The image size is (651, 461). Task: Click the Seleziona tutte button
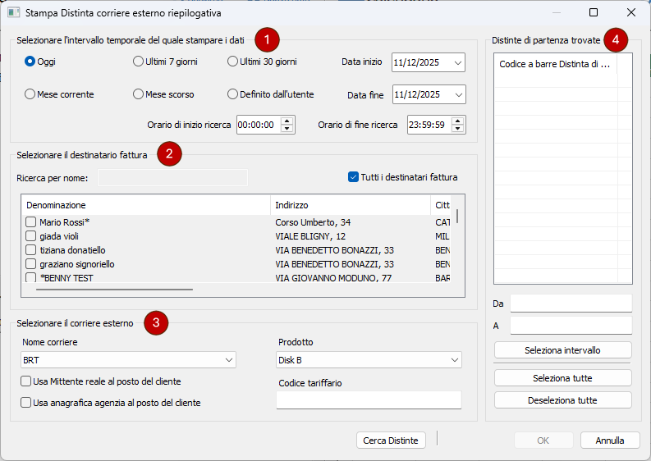point(562,378)
